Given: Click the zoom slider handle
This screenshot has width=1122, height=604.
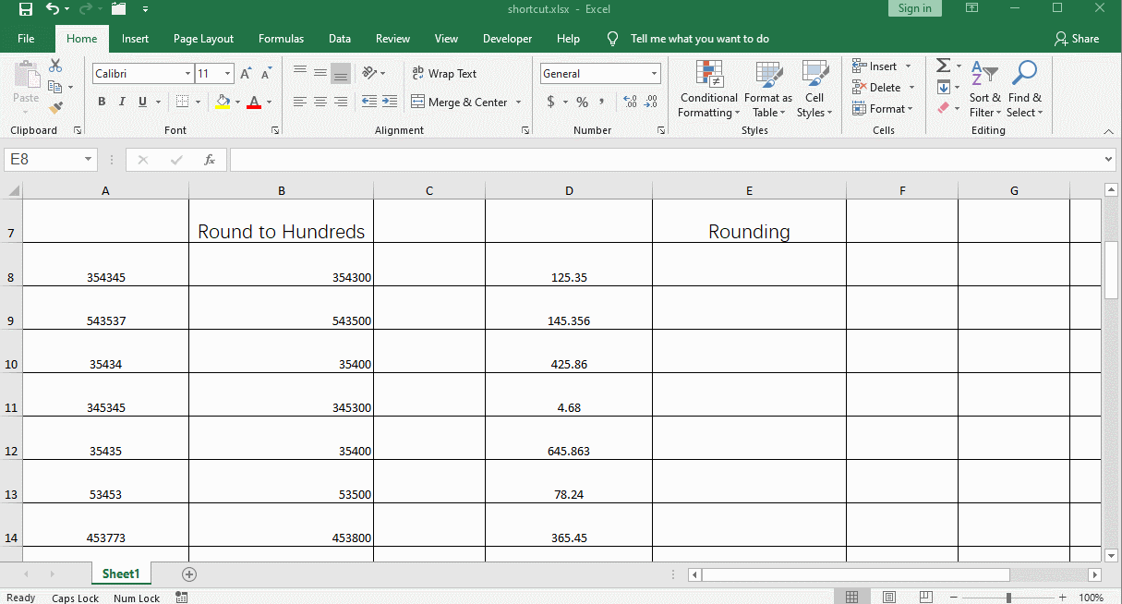Looking at the screenshot, I should [1008, 598].
